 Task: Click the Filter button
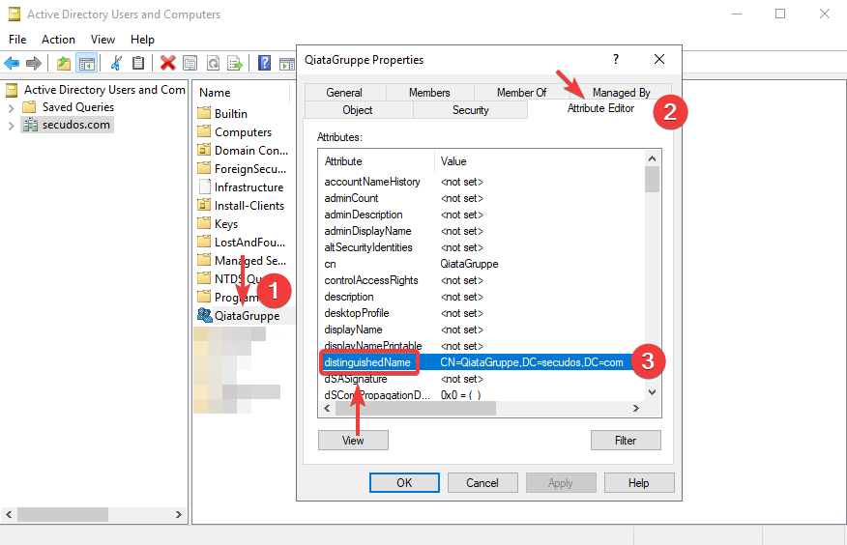626,440
